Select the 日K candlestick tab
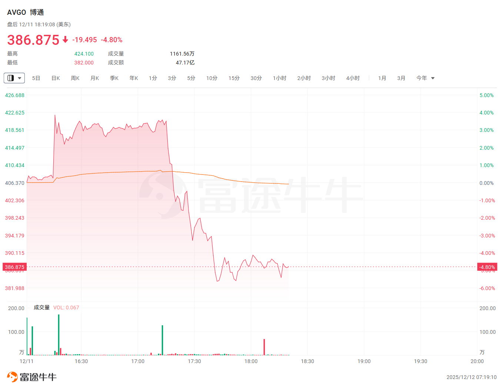Screen dimensions: 504x389 [x=56, y=78]
